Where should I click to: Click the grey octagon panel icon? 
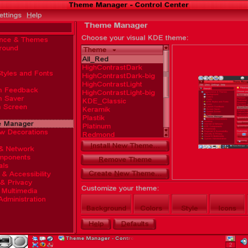(x=20, y=241)
